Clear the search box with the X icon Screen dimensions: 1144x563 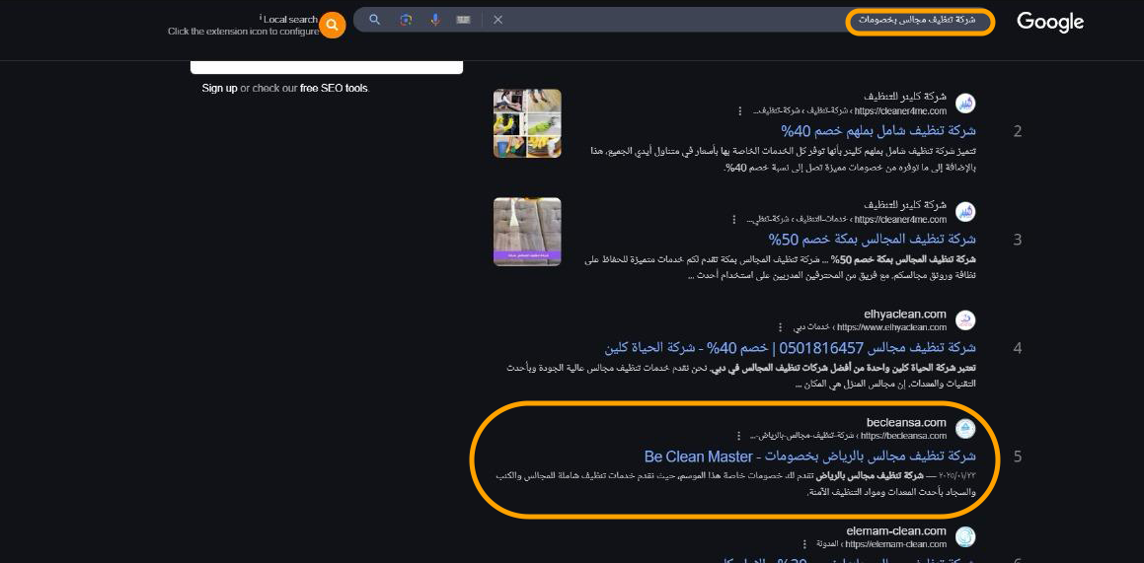pos(497,20)
